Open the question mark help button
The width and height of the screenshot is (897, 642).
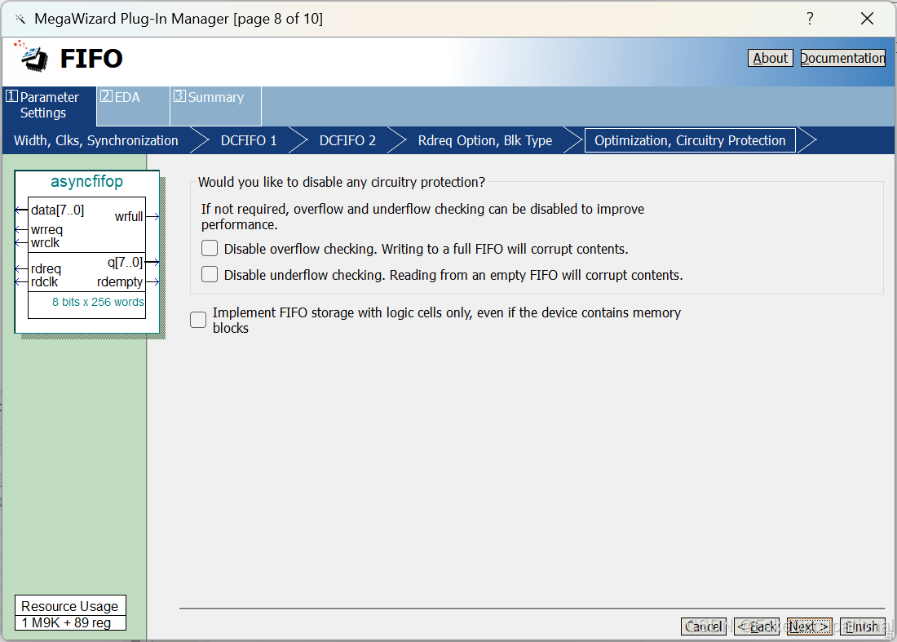click(x=810, y=19)
